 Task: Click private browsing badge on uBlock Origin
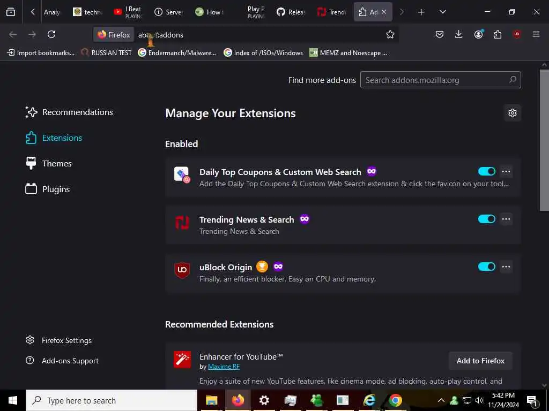[x=278, y=267]
